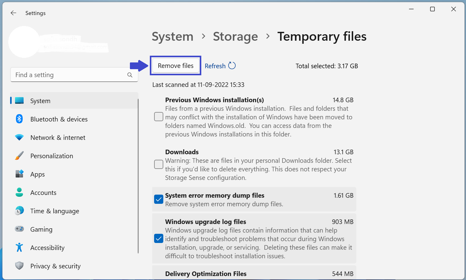
Task: Click the search magnifier icon
Action: (130, 75)
